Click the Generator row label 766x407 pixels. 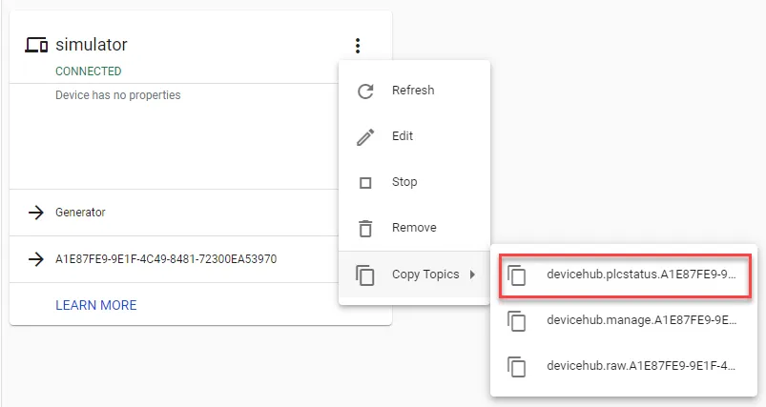tap(80, 213)
